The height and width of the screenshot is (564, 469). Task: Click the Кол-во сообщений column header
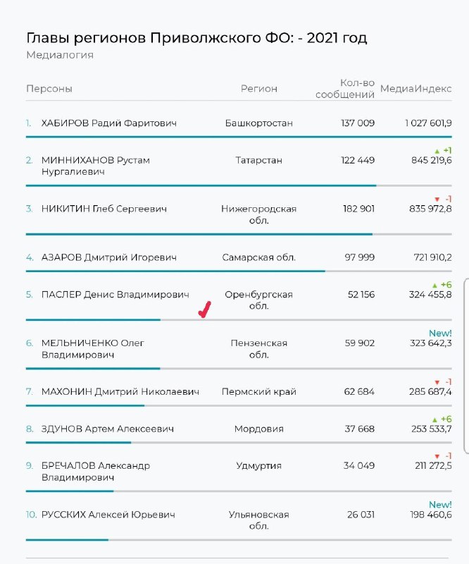click(345, 89)
